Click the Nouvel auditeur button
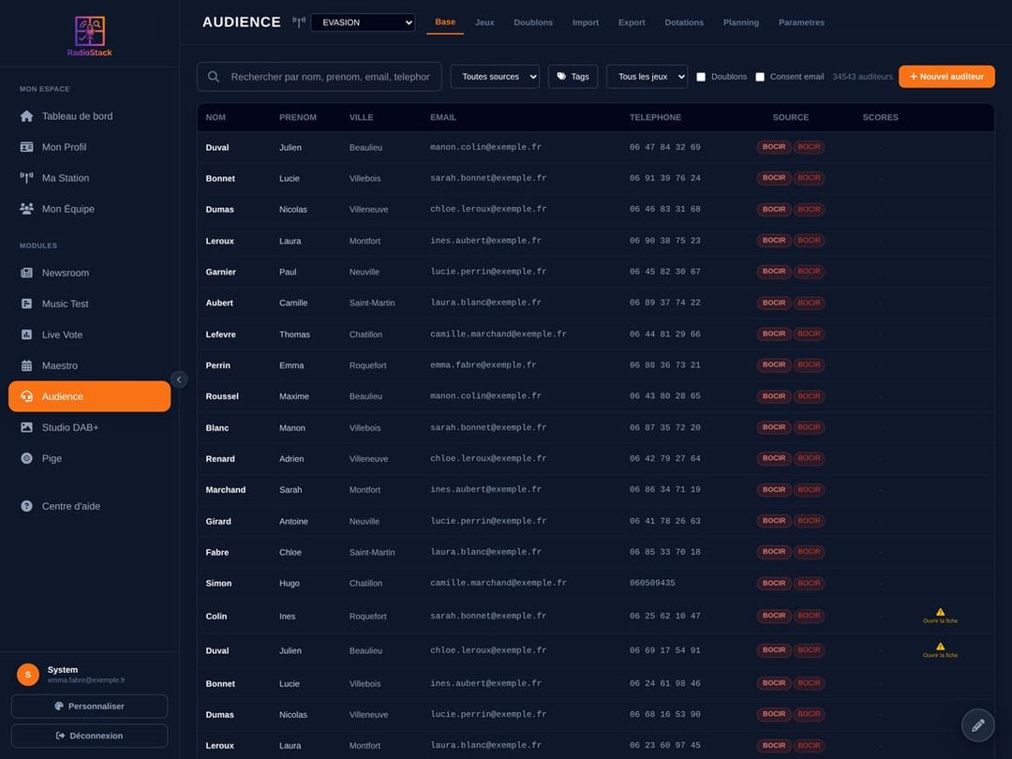 (946, 77)
